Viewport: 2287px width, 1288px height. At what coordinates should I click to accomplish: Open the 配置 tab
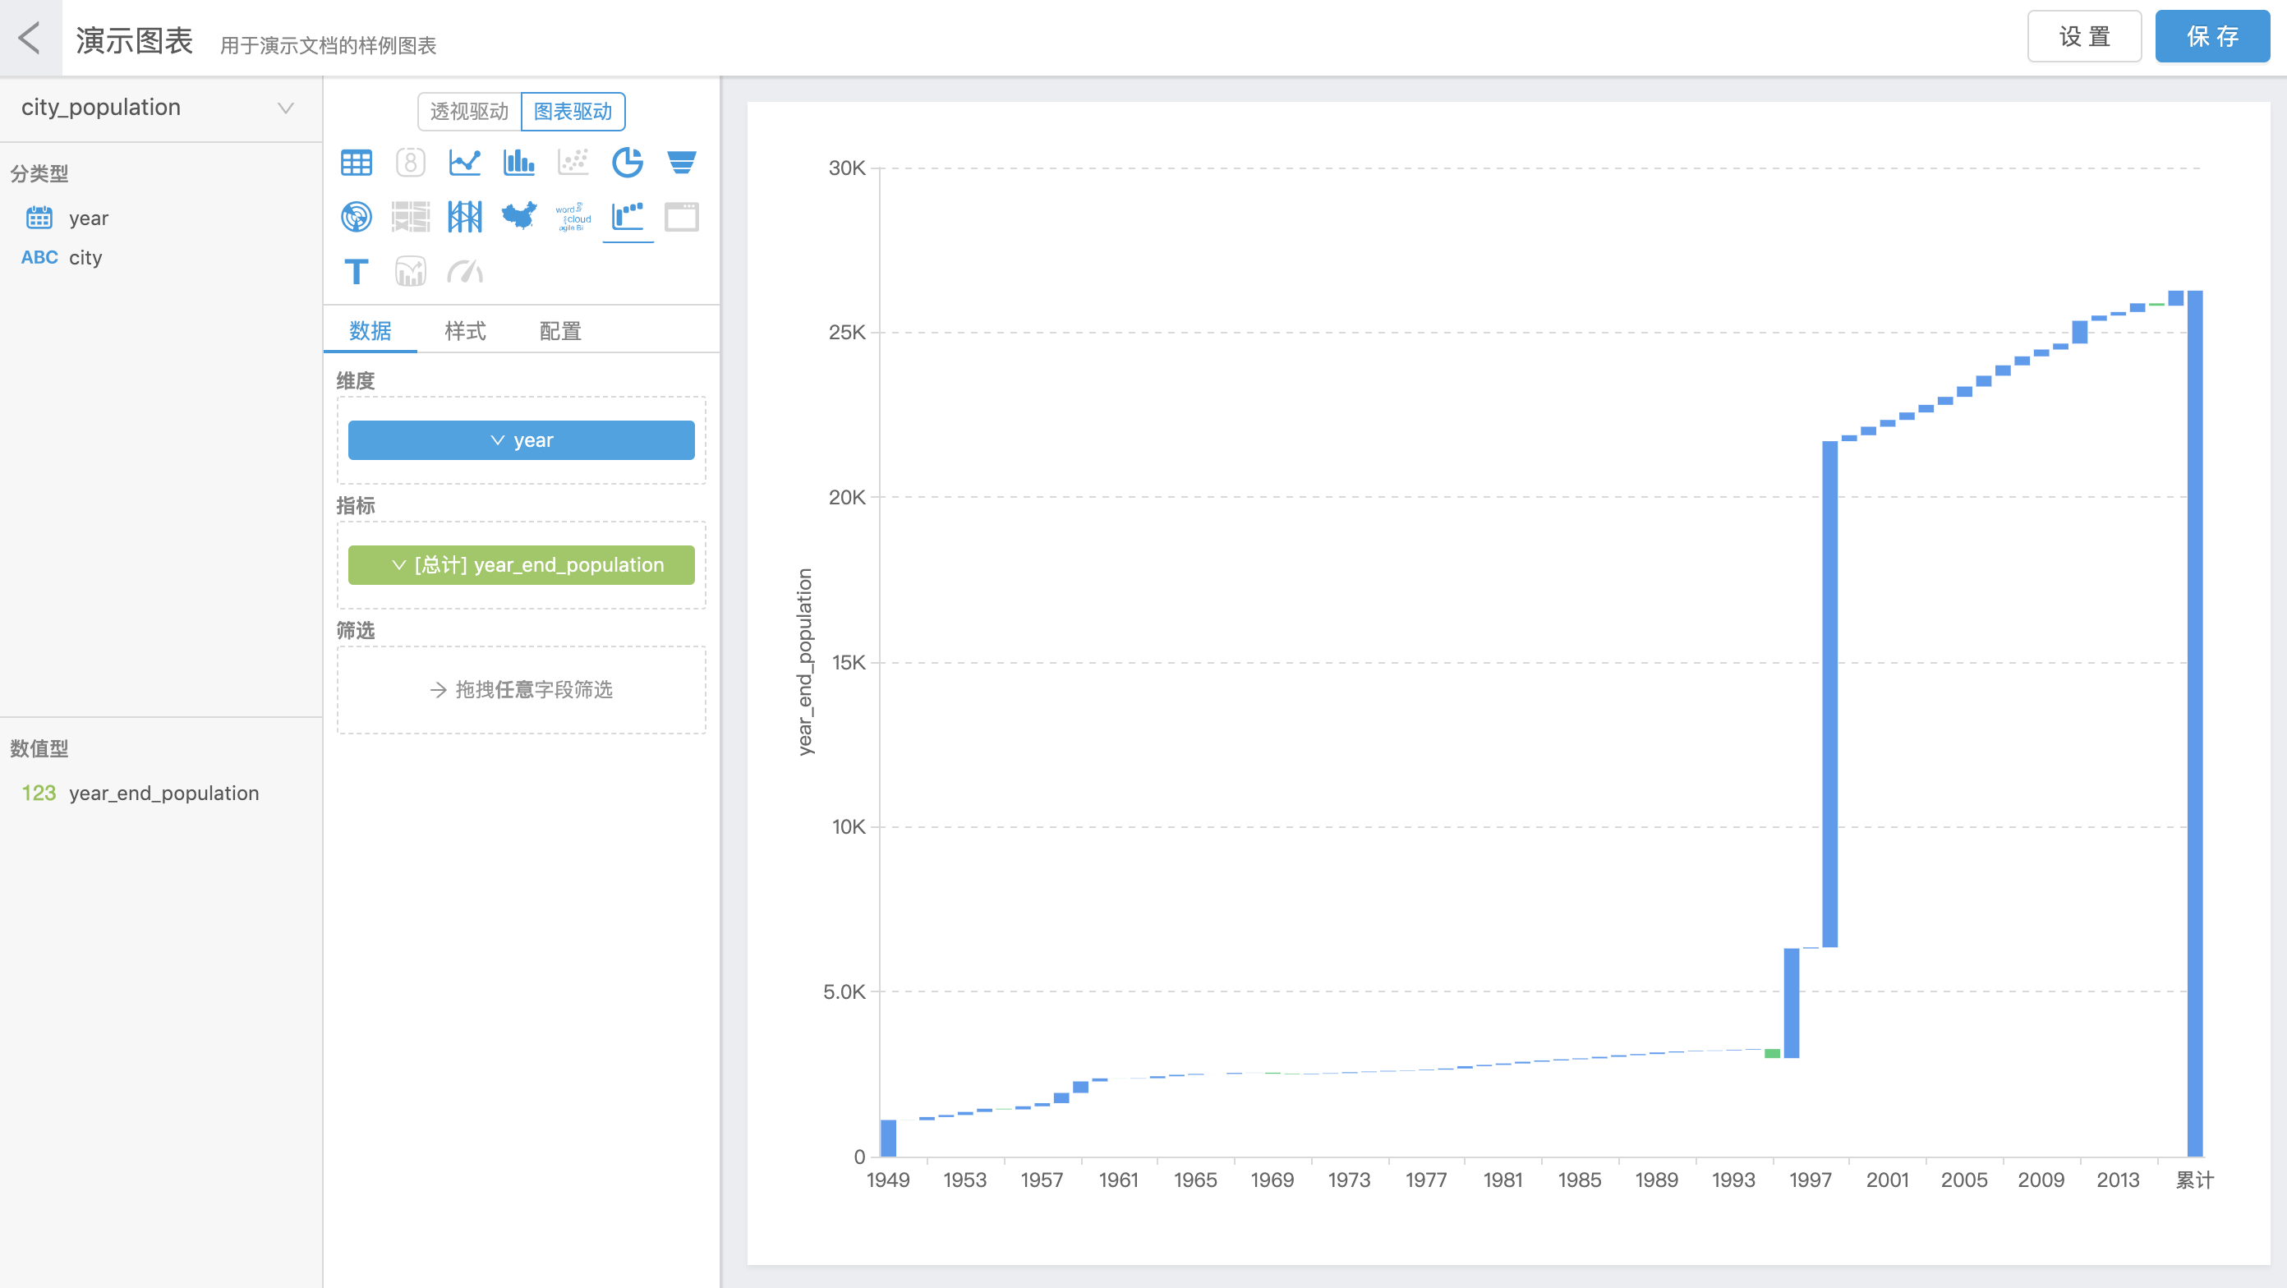(559, 331)
